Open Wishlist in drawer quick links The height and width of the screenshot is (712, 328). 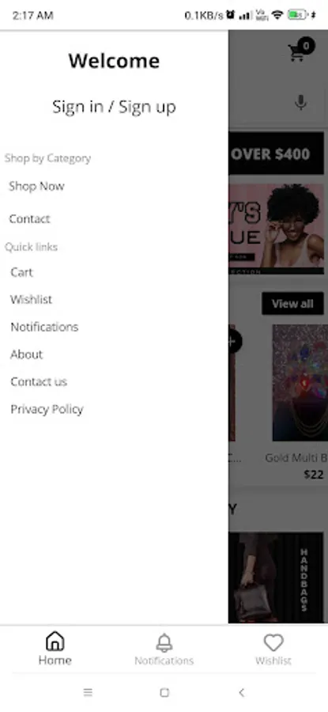tap(32, 299)
